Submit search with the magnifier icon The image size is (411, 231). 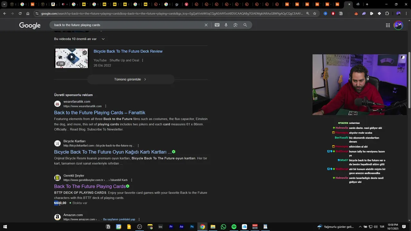pos(245,25)
